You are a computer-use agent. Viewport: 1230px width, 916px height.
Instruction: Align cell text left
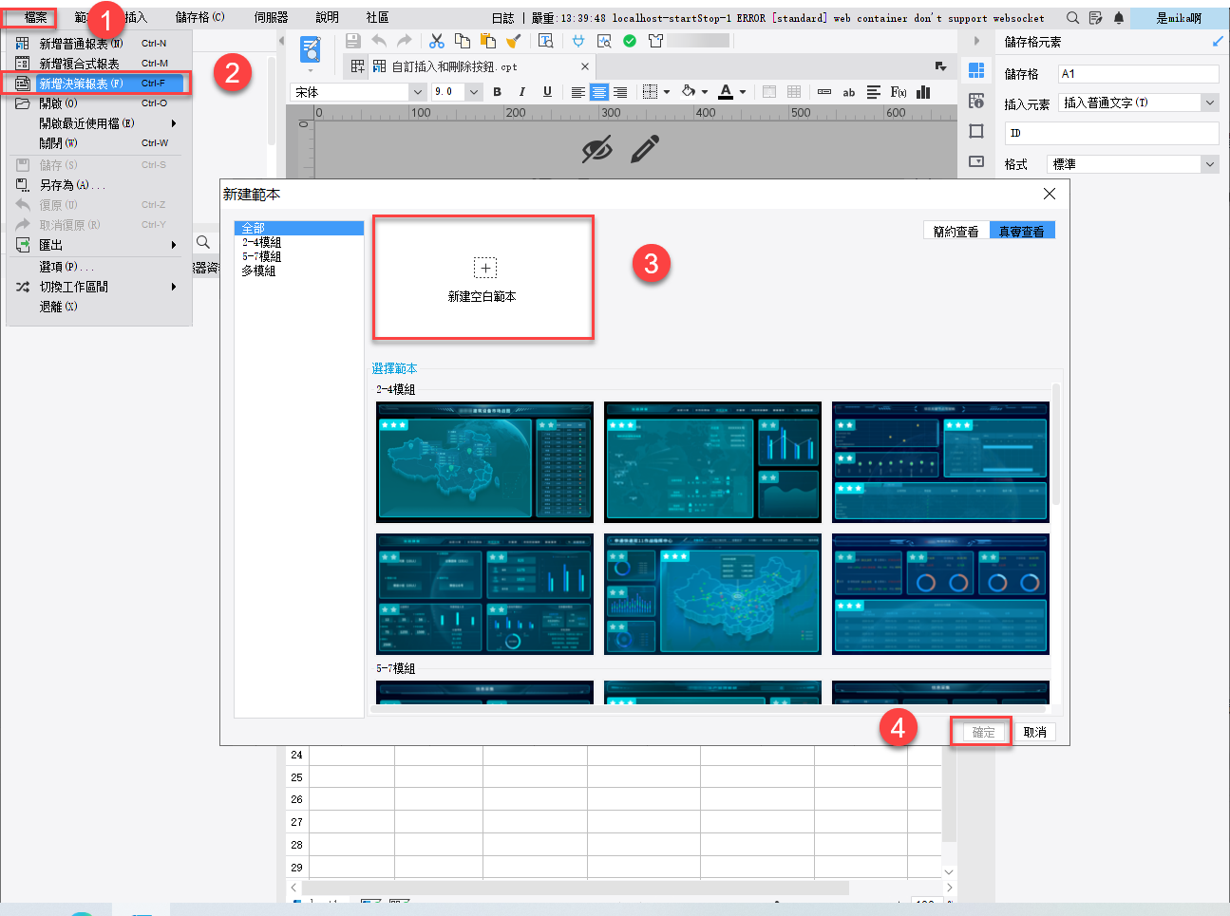coord(578,92)
